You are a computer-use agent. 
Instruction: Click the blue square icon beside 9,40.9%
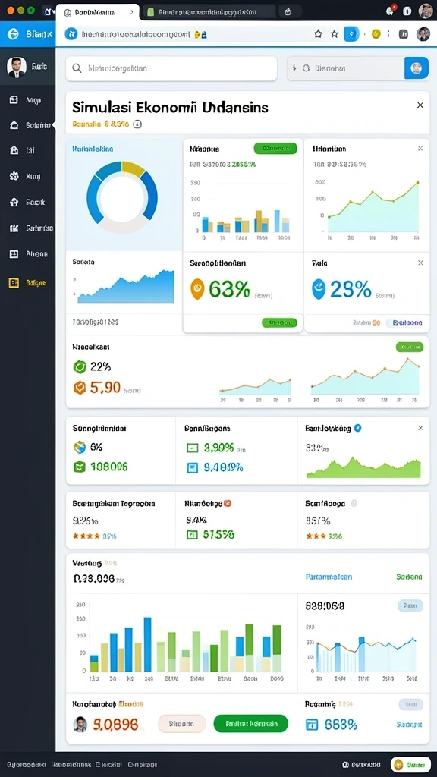coord(192,467)
